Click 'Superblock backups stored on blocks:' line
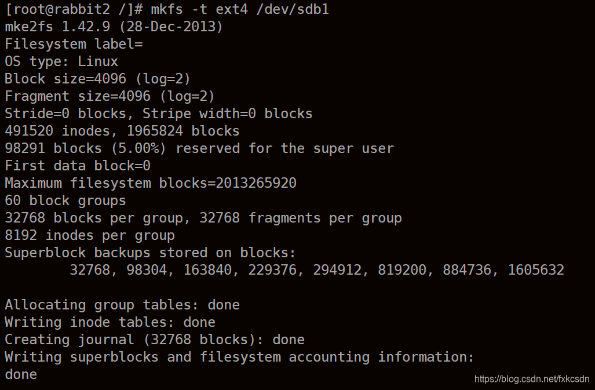 150,253
